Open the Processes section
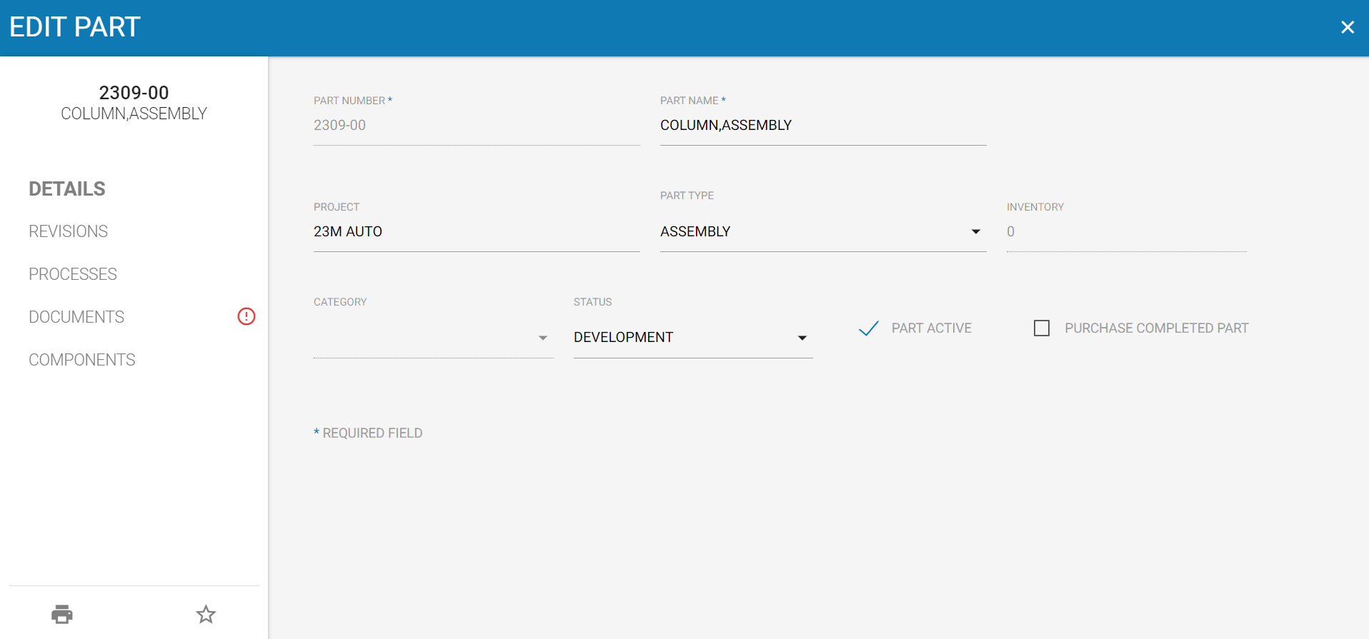The width and height of the screenshot is (1369, 639). (x=73, y=274)
